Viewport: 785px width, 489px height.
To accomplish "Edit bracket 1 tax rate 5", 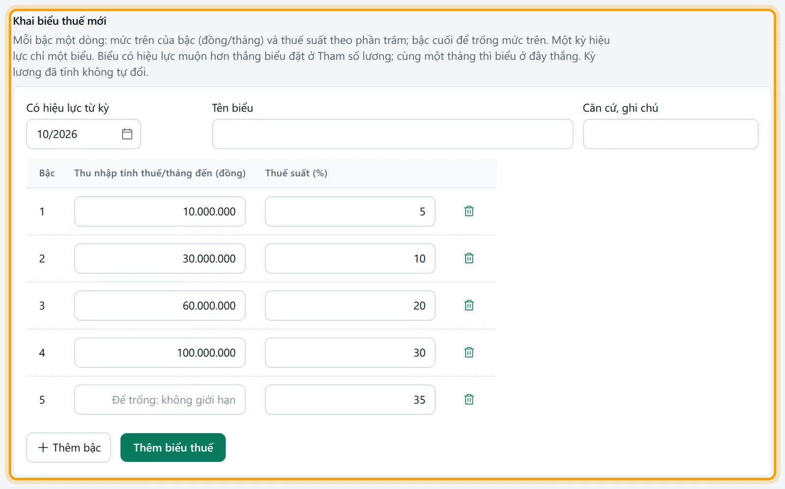I will pos(350,211).
